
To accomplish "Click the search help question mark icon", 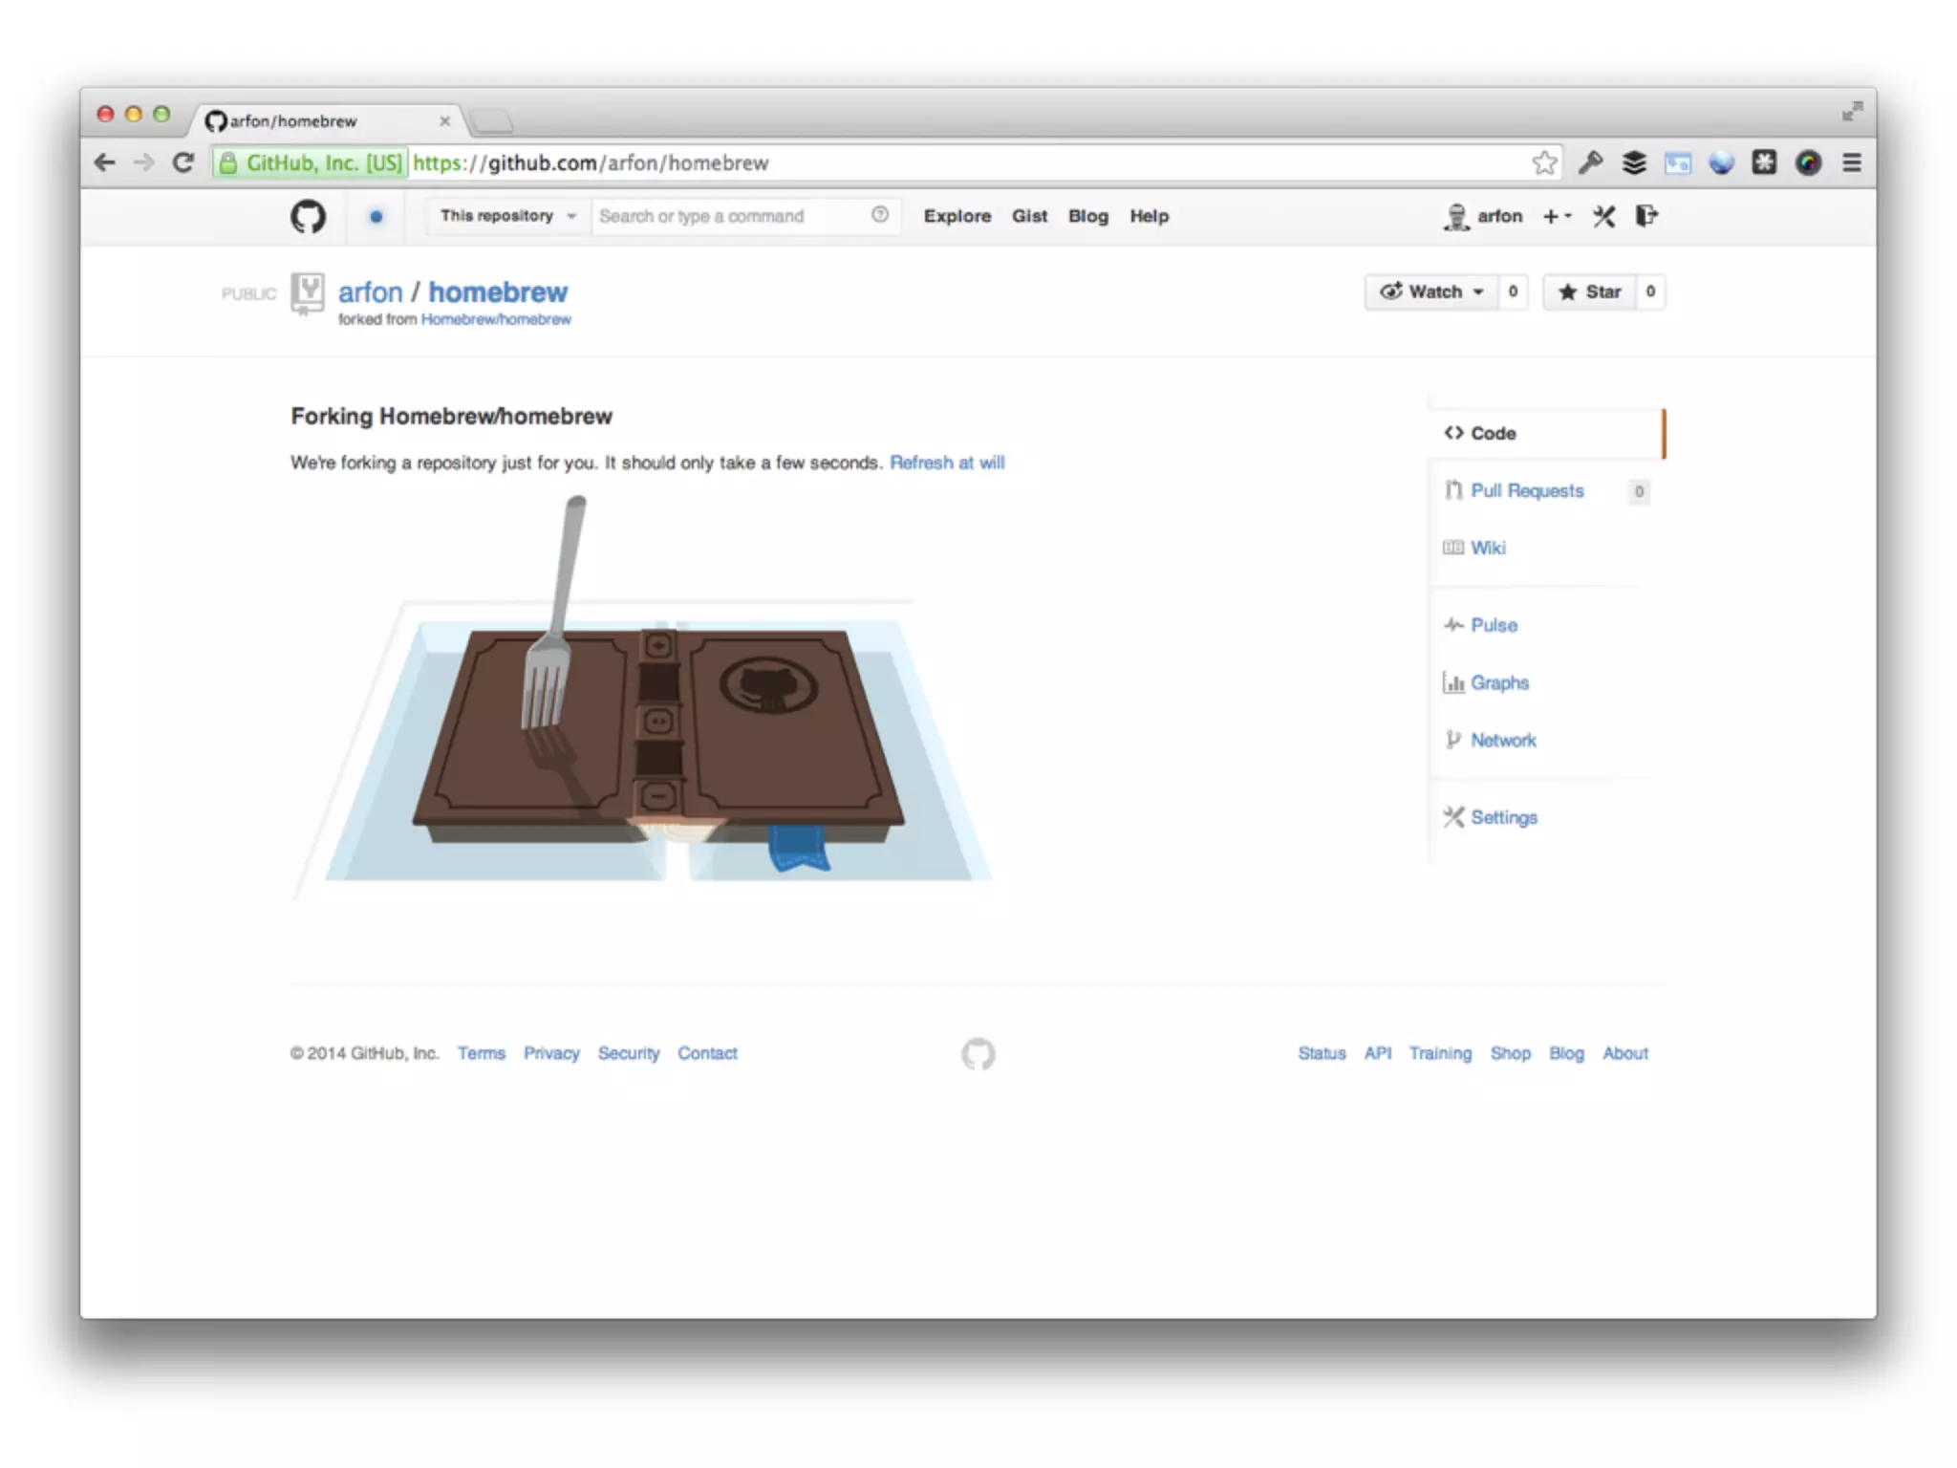I will point(879,215).
